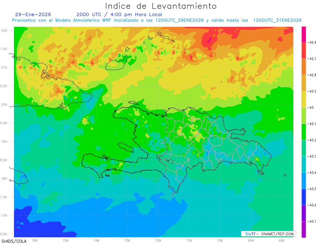Choose the purple swatch between -43.6 and -43.7
The image size is (316, 244).
[x=304, y=213]
